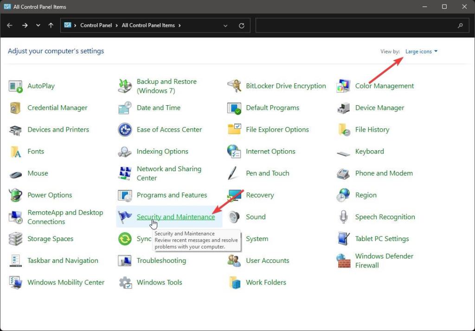The image size is (475, 331).
Task: Click the Control Panel search box
Action: [x=362, y=25]
